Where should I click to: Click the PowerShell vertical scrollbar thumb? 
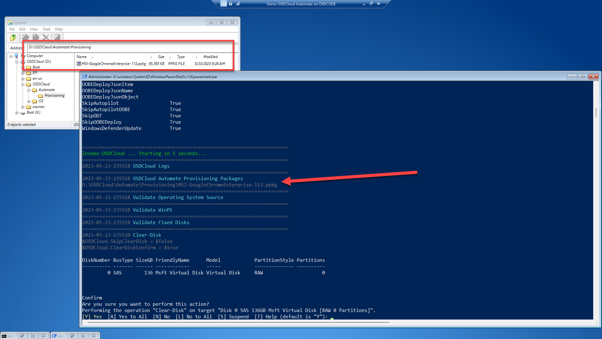point(596,112)
